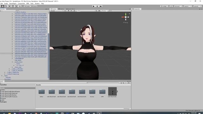Select the Move tool in the toolbar
203x114 pixels.
click(x=3, y=6)
